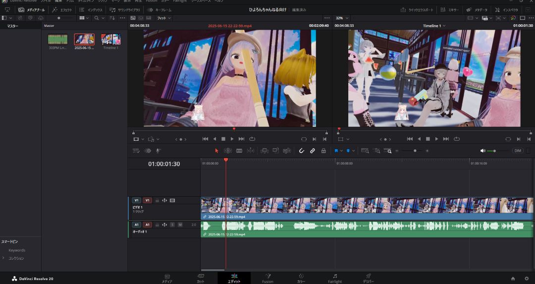Mute audio track A1 with M button
This screenshot has height=284, width=535.
pos(180,225)
